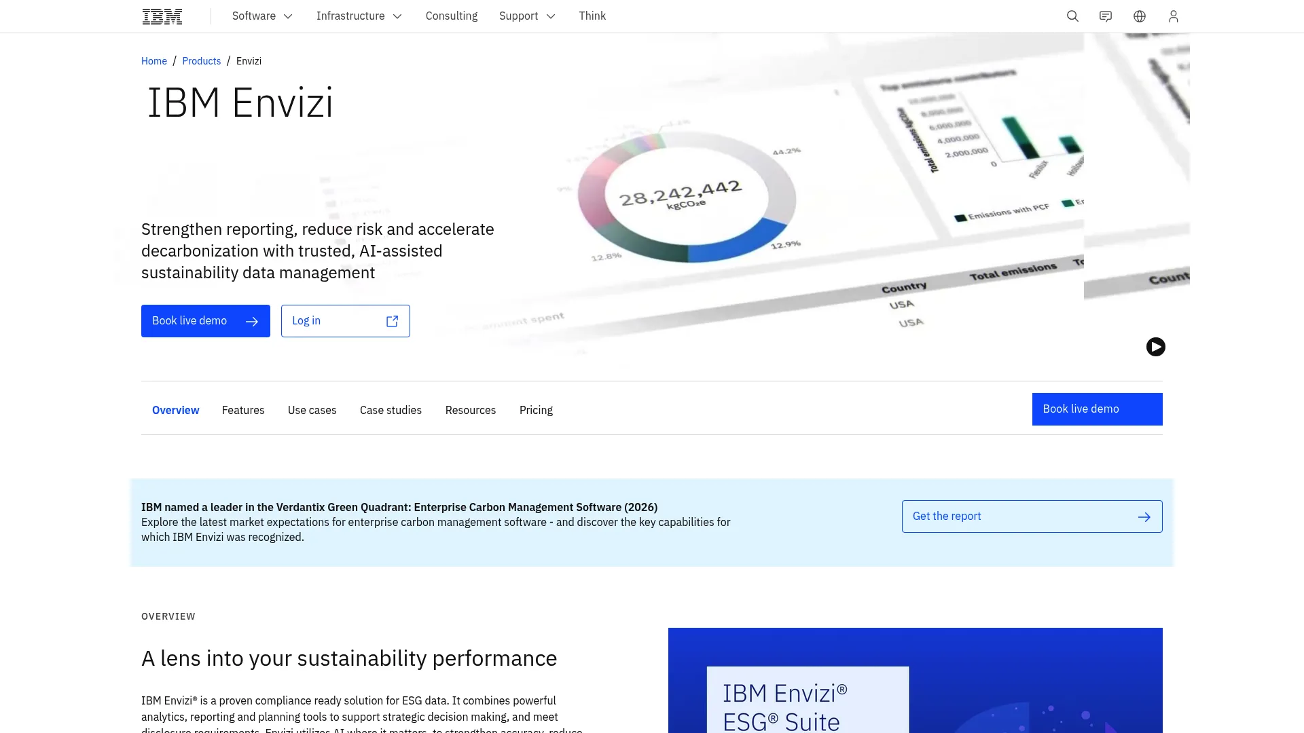Click the Envizi breadcrumb text
Screen dimensions: 1304x733
249,61
